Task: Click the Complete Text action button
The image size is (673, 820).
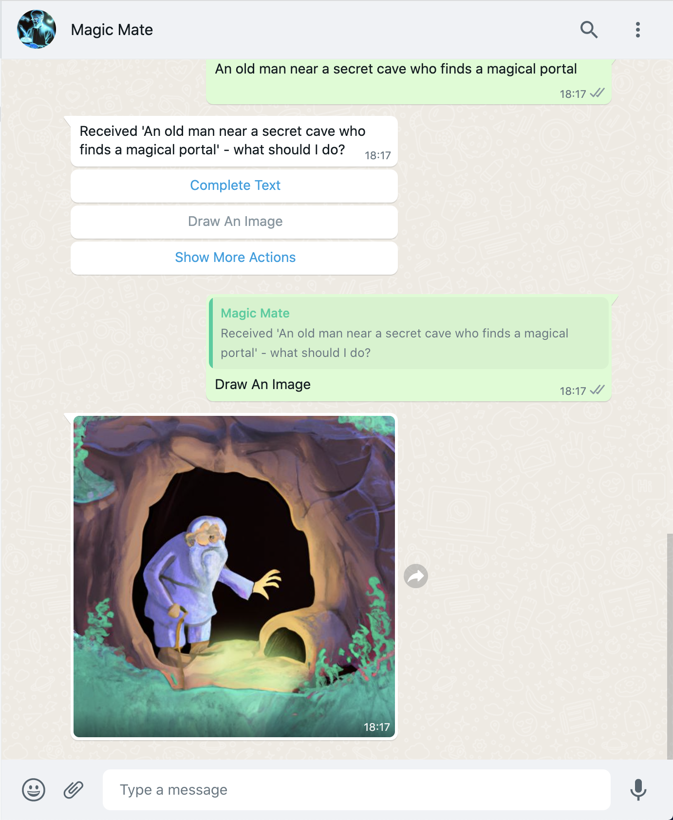Action: pyautogui.click(x=234, y=186)
